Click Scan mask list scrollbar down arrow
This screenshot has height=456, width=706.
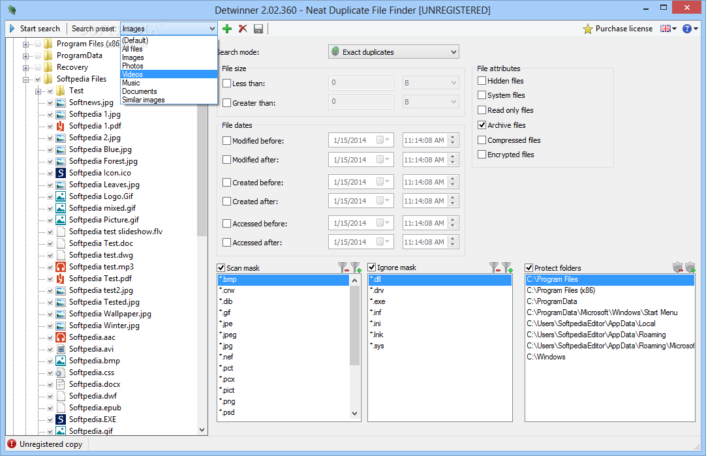click(355, 413)
